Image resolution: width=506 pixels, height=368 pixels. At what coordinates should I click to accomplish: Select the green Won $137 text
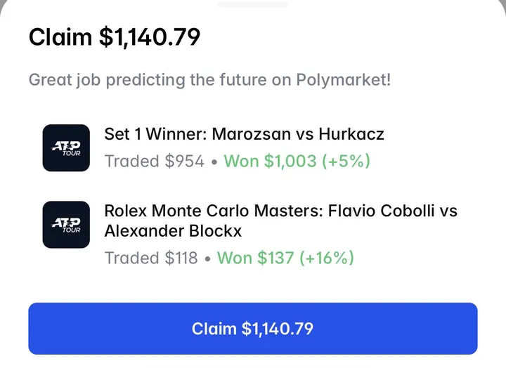(256, 258)
